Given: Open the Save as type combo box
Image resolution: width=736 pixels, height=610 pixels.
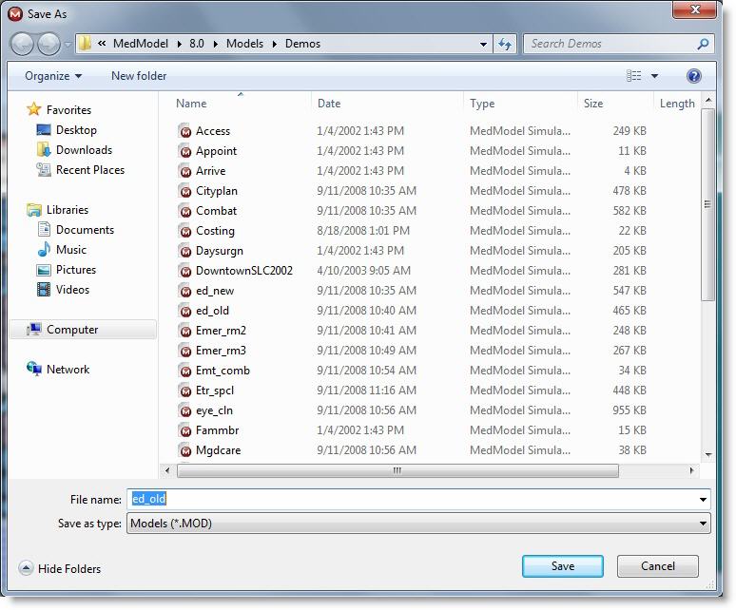Looking at the screenshot, I should click(418, 524).
